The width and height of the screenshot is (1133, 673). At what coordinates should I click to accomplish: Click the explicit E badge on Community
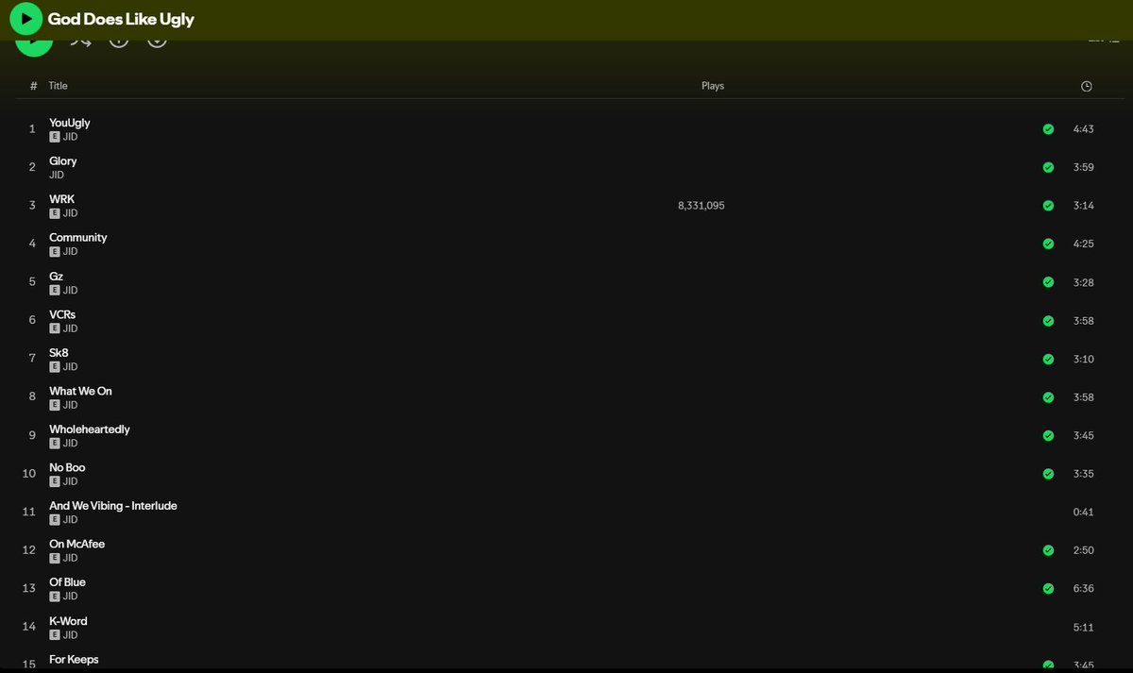55,252
